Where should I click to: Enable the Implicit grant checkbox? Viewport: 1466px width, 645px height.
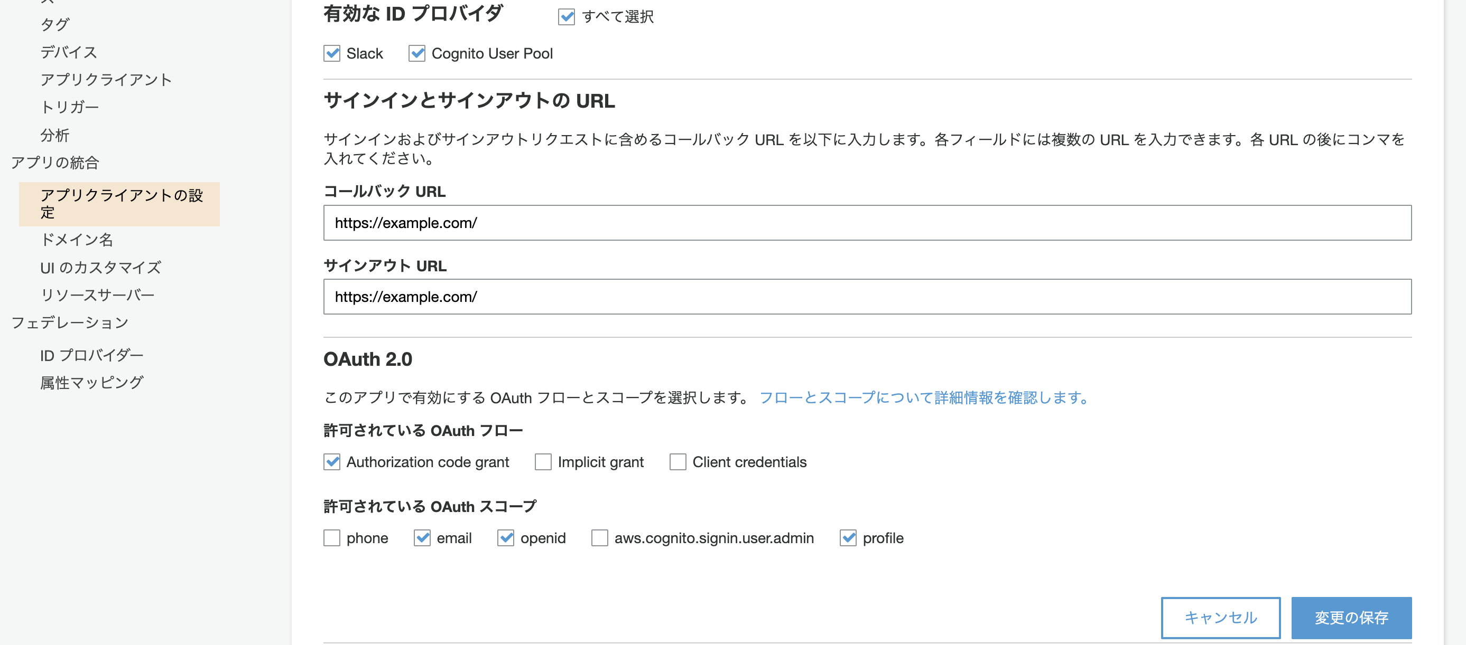(x=543, y=461)
